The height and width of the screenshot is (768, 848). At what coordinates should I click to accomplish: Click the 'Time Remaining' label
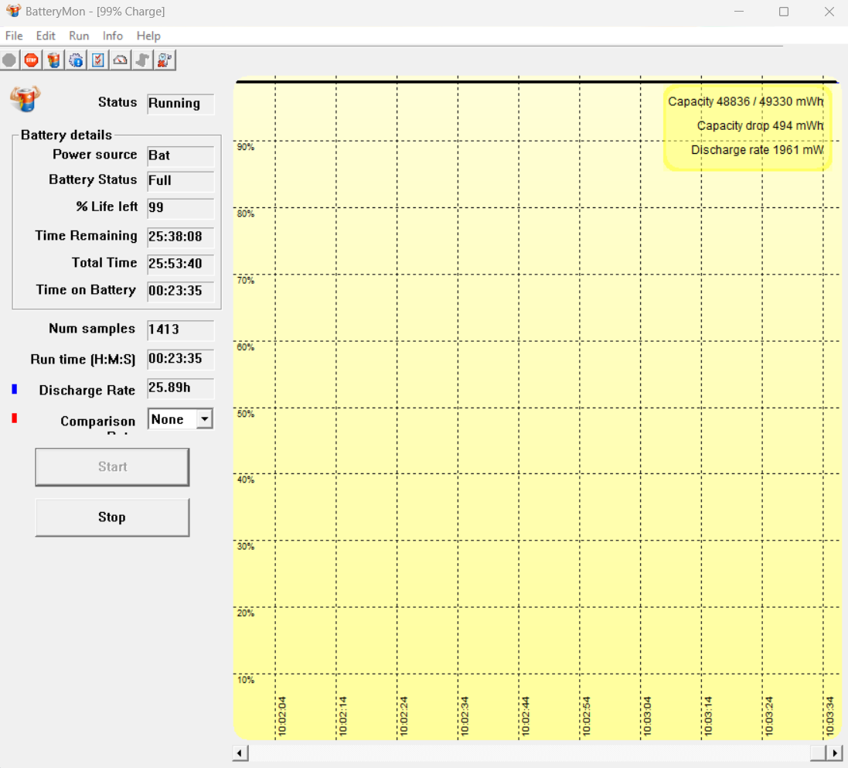click(87, 236)
